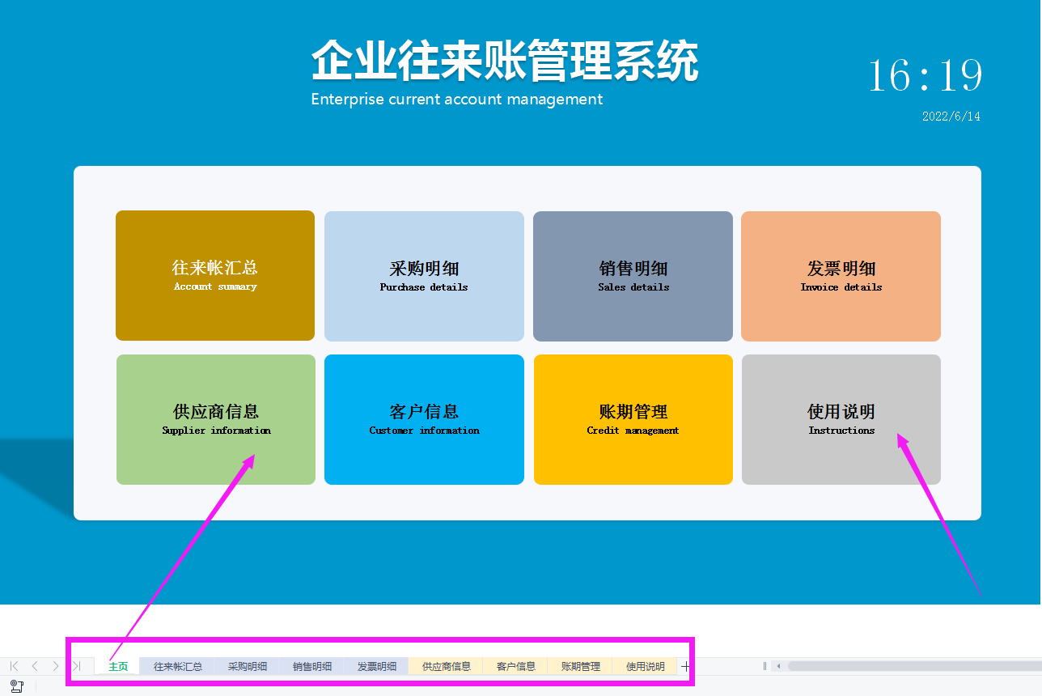This screenshot has width=1042, height=696.
Task: Open the 账期管理 Credit management tile
Action: (x=633, y=419)
